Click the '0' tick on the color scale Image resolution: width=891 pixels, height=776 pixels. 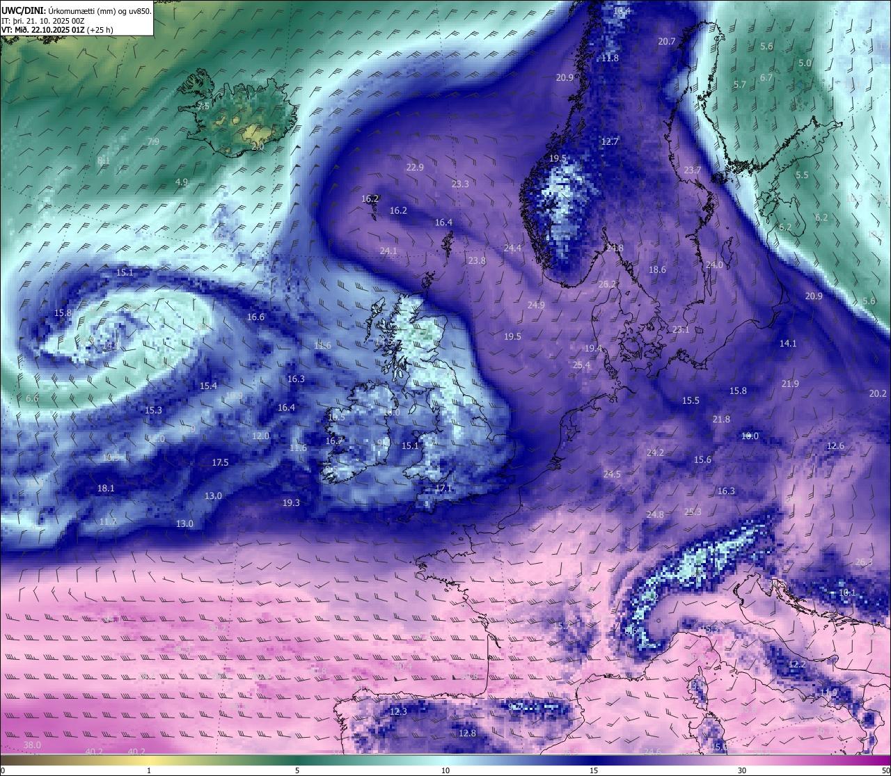(3, 770)
